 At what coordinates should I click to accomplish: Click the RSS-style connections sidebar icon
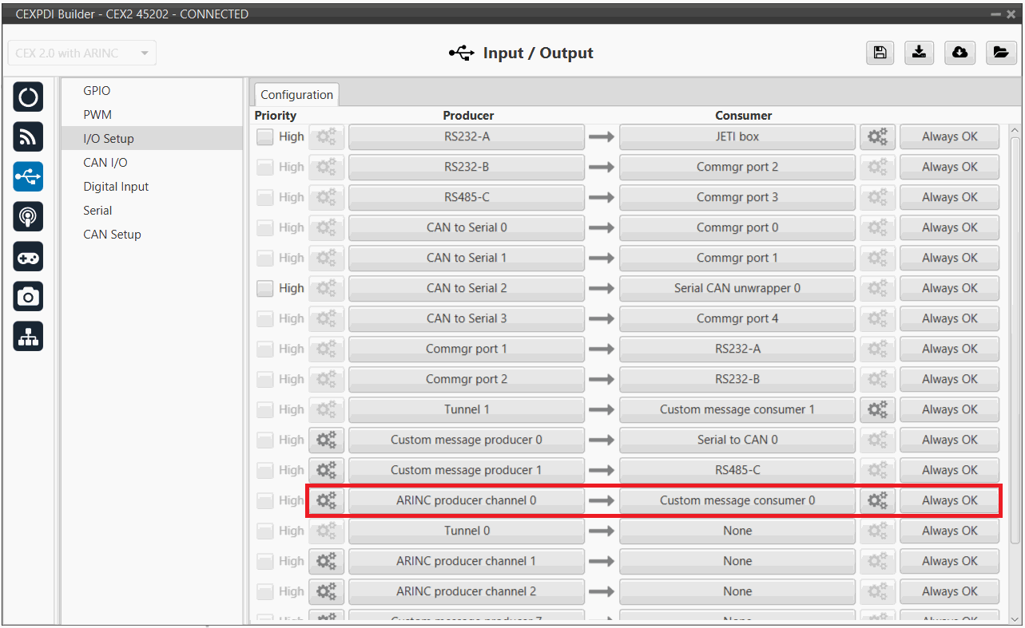click(x=28, y=137)
